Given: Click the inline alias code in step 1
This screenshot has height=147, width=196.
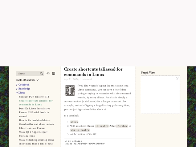Looking at the screenshot, I should 74,122.
